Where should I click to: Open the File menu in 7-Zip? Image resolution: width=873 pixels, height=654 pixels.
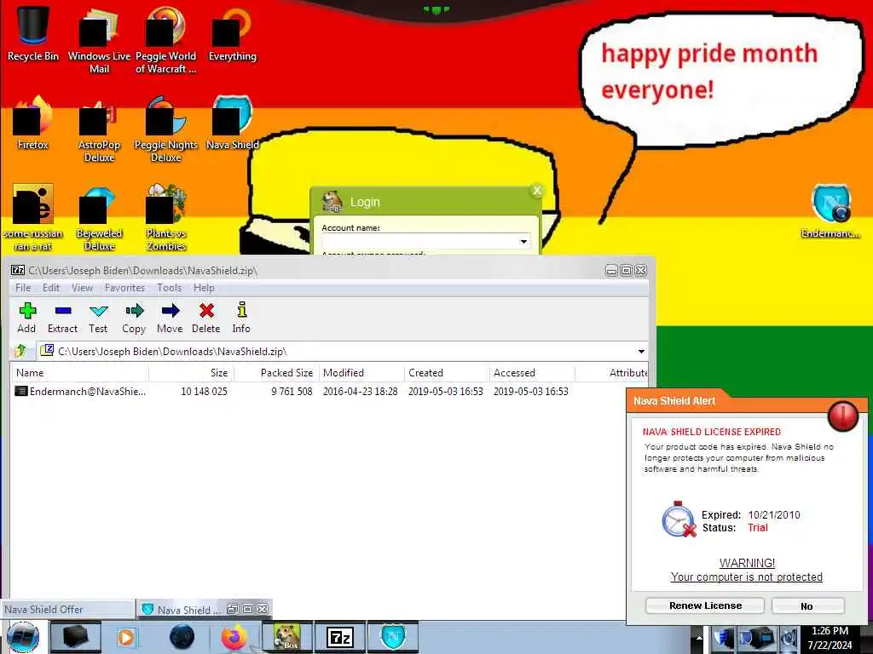[23, 288]
